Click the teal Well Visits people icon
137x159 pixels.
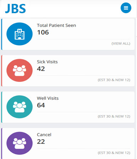point(20,107)
